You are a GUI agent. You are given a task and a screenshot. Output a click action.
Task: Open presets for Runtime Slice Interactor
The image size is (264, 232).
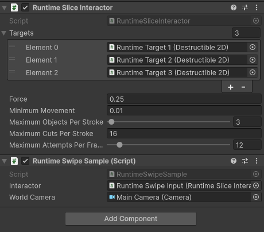tap(245, 7)
